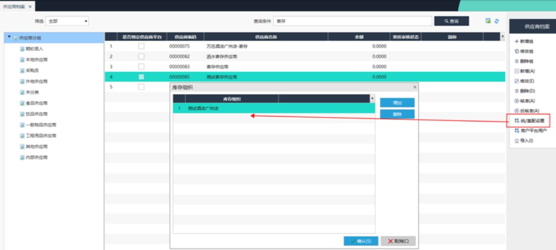Click the 修改组 edit group icon
The height and width of the screenshot is (250, 556).
516,52
